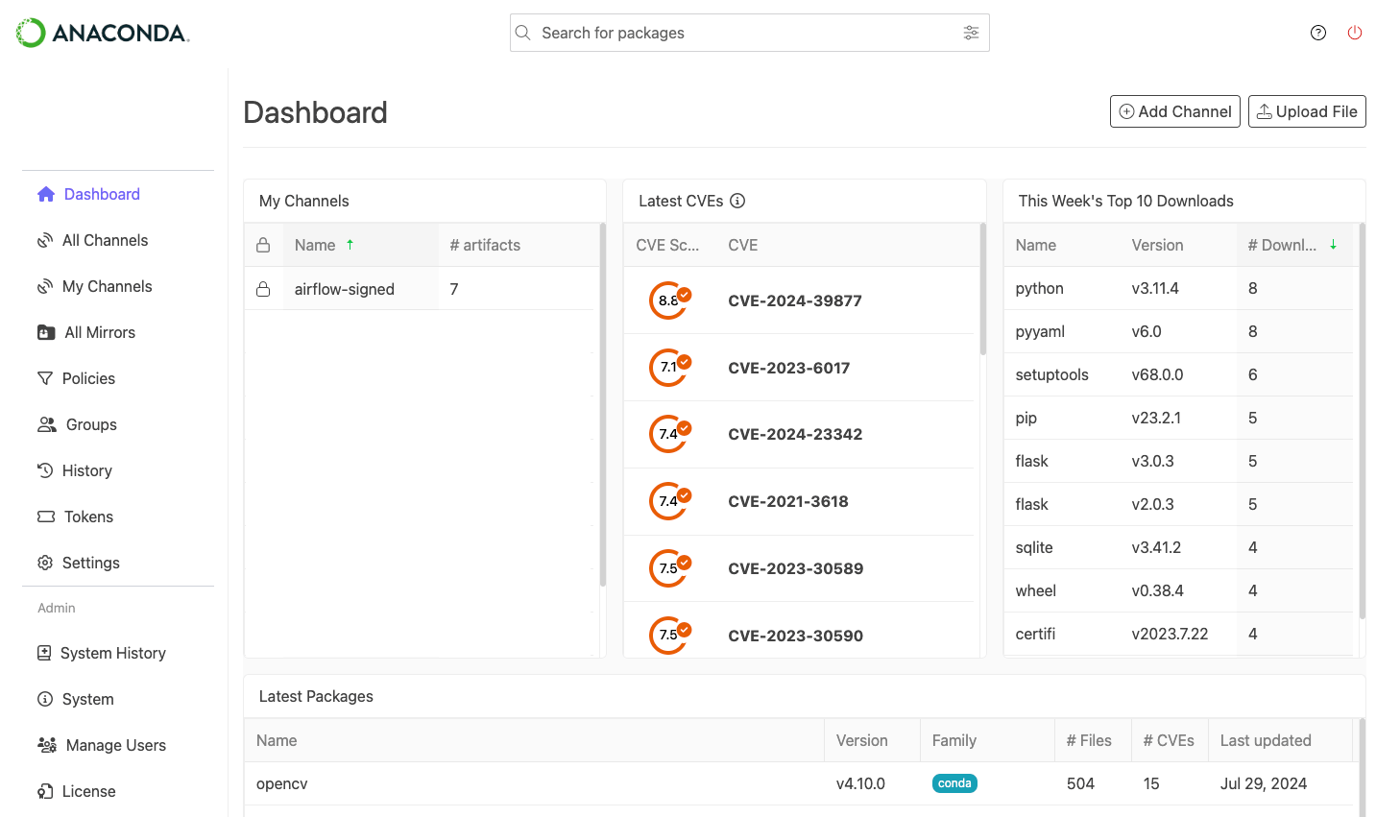The height and width of the screenshot is (817, 1376).
Task: Sort downloads by # Downl... column
Action: pos(1292,245)
